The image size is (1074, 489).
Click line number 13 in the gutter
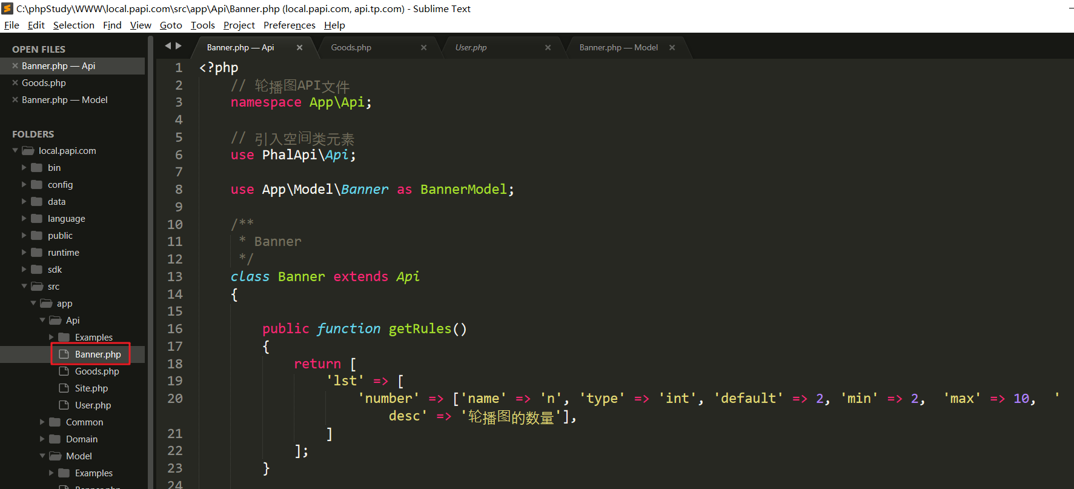click(x=174, y=277)
